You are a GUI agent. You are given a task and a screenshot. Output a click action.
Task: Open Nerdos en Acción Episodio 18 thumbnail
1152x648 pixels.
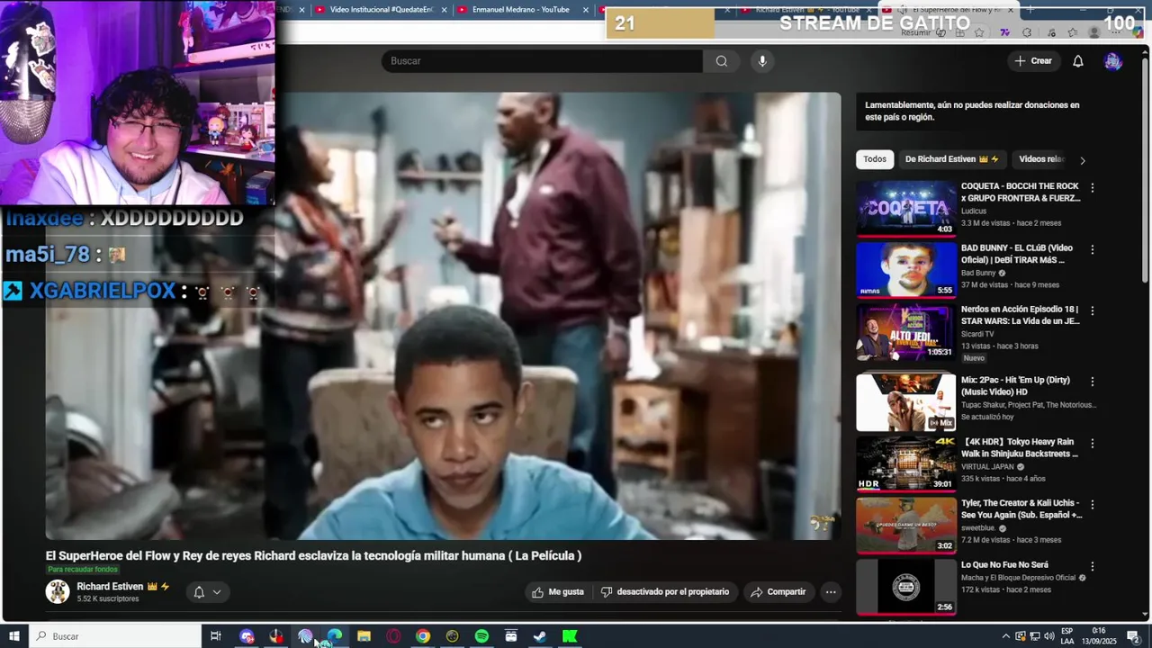[905, 331]
